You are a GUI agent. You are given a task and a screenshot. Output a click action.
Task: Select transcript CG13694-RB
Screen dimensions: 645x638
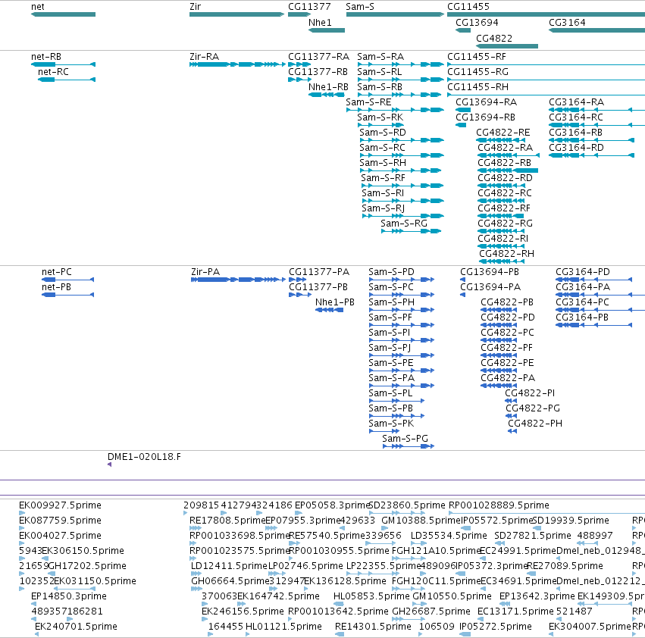pos(461,125)
